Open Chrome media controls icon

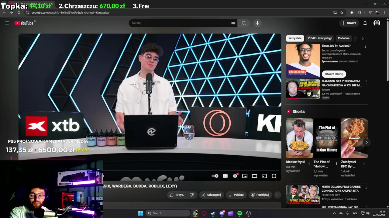[370, 12]
